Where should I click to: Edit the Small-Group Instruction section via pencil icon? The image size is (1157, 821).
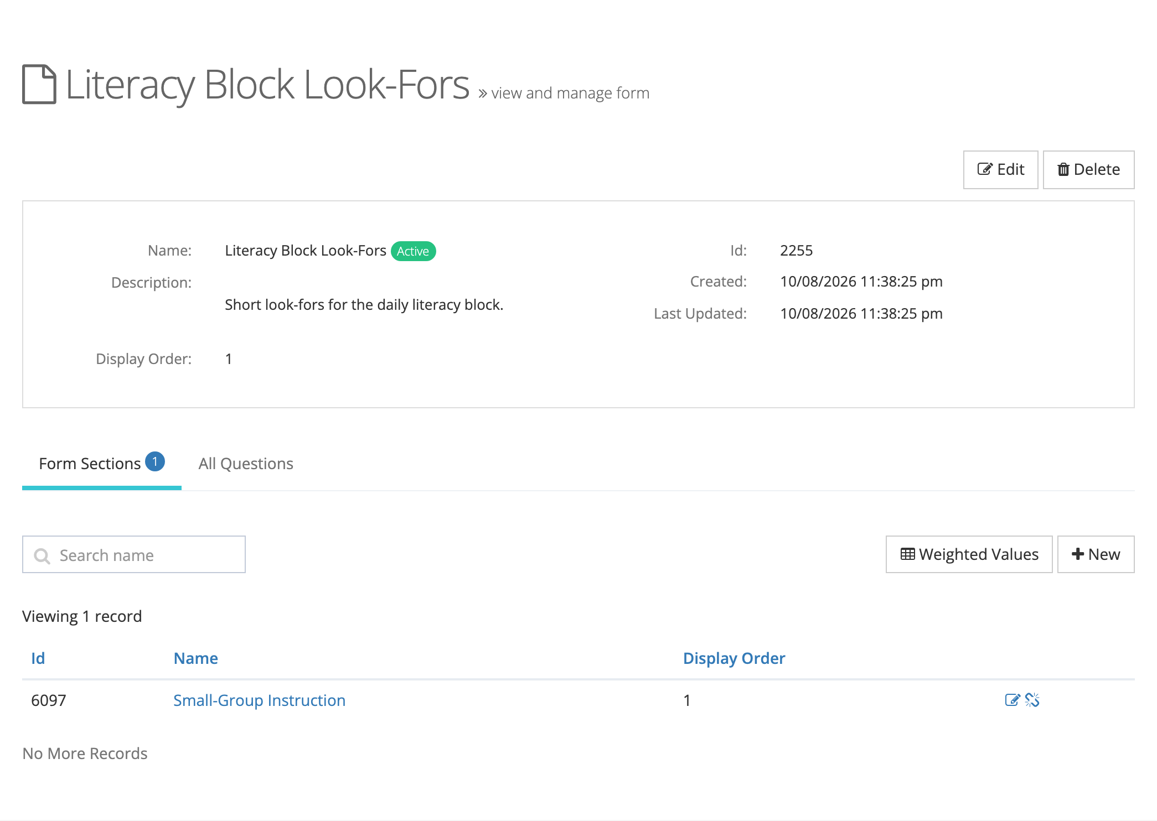[x=1012, y=700]
